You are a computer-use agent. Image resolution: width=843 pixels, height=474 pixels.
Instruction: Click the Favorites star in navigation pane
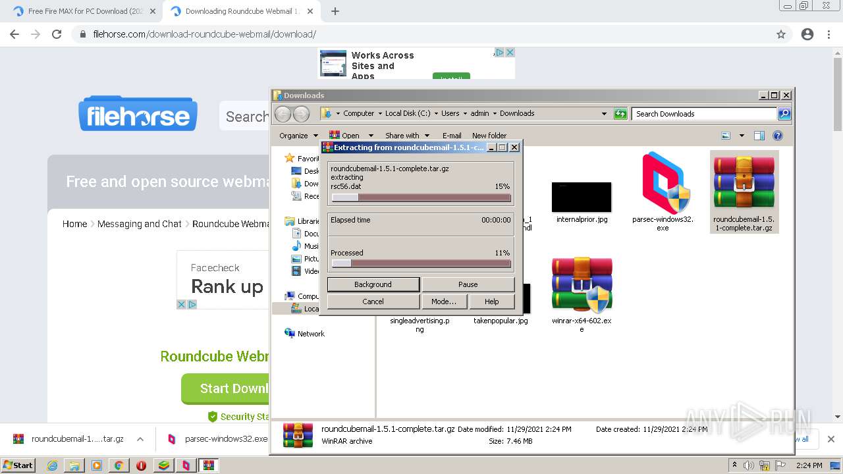[x=289, y=158]
